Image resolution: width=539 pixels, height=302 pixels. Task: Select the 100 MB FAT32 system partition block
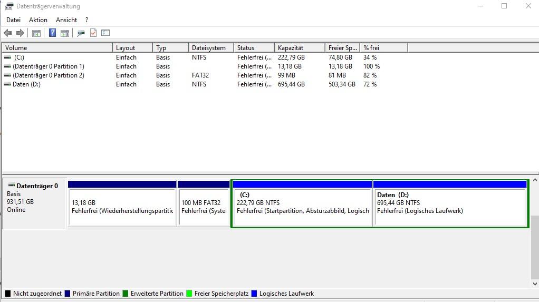click(x=204, y=203)
